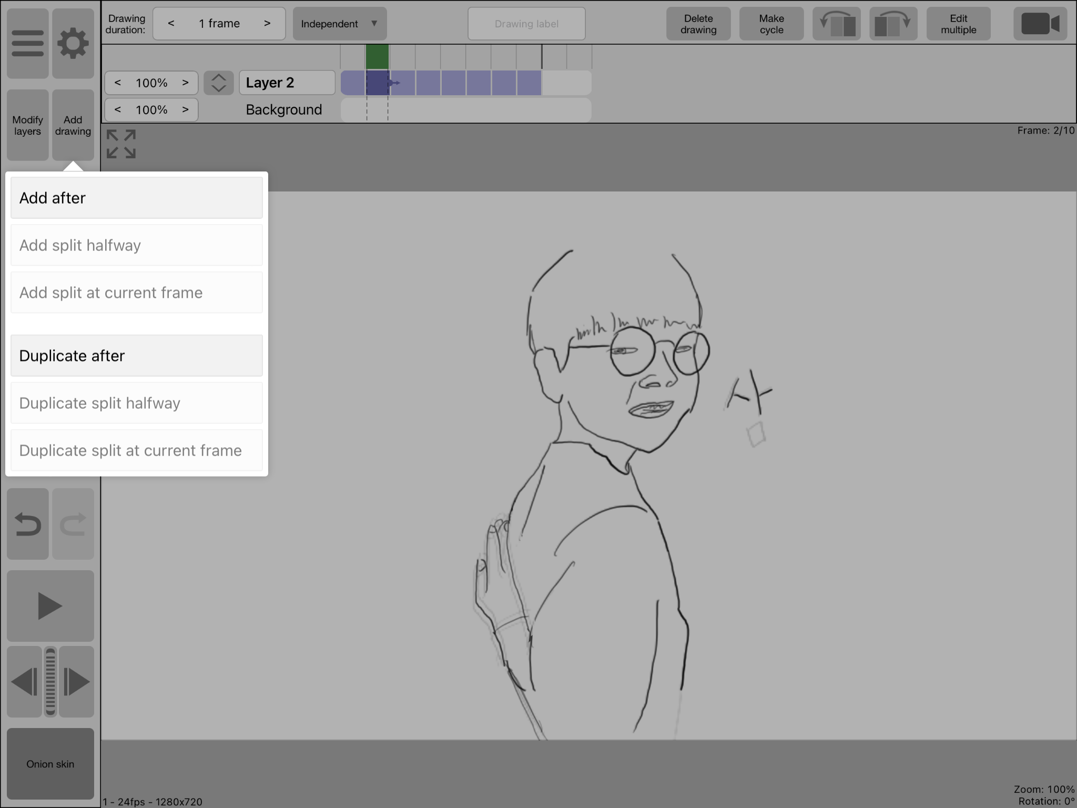Open the settings gear
The image size is (1077, 808).
point(73,43)
